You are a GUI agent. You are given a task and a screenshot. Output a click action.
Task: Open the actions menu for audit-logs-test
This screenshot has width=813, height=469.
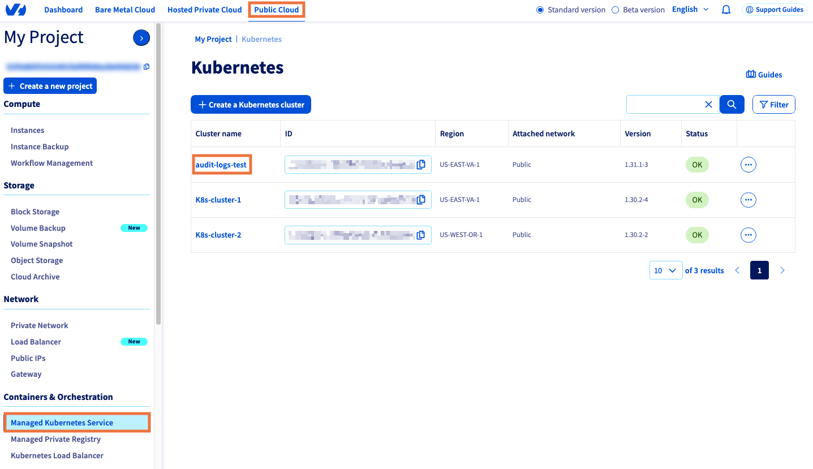click(748, 164)
